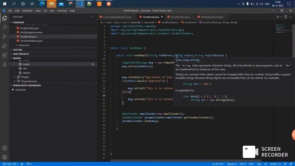The height and width of the screenshot is (166, 295).
Task: Open the Accounts menu icon
Action: 5,148
